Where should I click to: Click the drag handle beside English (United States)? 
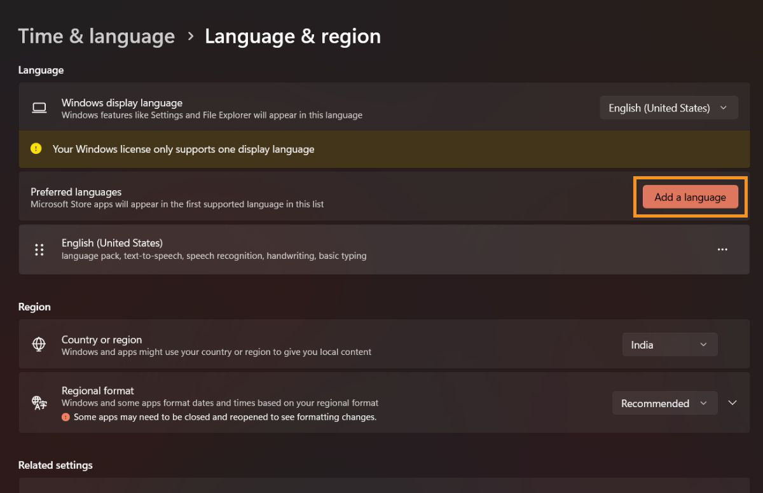click(x=39, y=249)
